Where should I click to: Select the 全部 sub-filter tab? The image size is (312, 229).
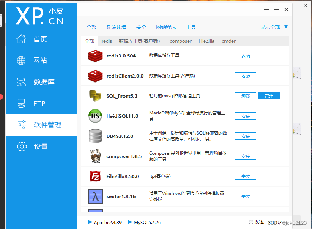tap(89, 41)
